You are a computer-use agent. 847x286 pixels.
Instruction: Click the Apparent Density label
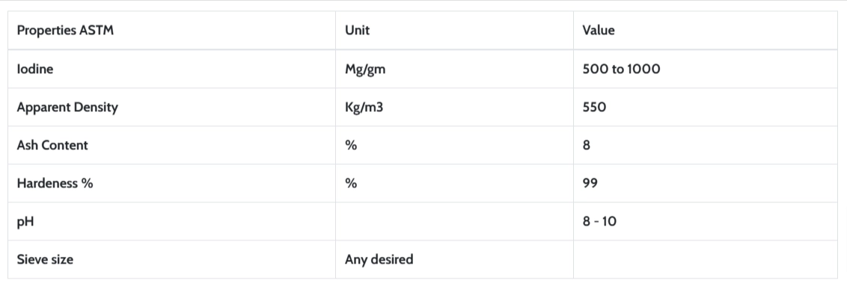(67, 108)
